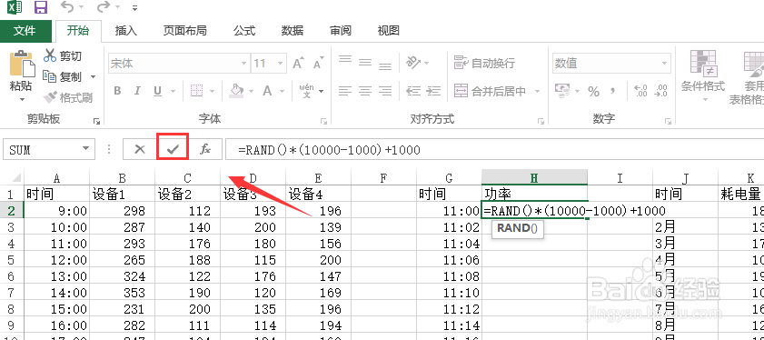Screen dimensions: 764x340
Task: Click the text orientation icon
Action: tap(413, 62)
